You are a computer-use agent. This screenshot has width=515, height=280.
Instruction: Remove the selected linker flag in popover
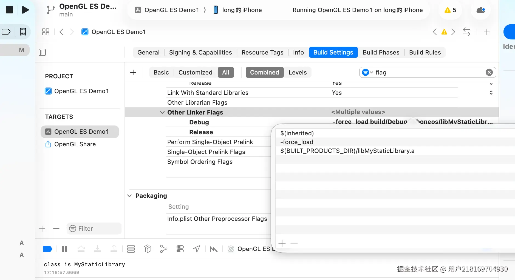[x=294, y=243]
